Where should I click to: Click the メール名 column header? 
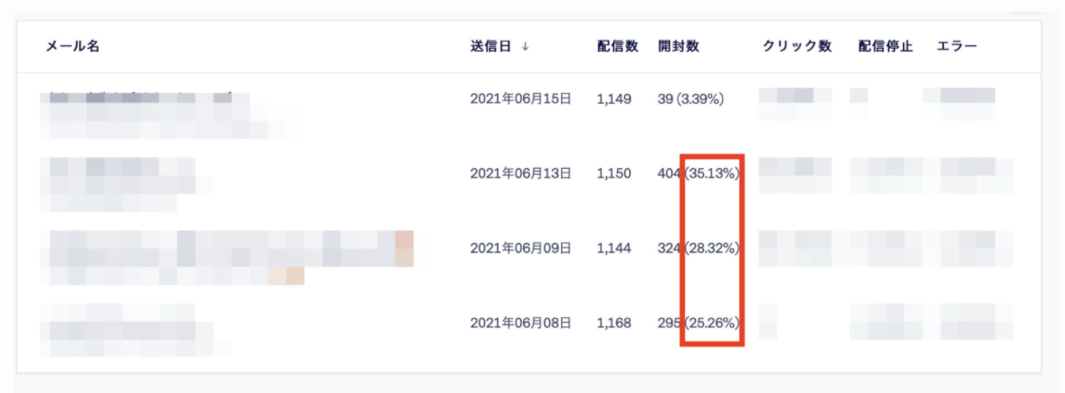pos(72,47)
